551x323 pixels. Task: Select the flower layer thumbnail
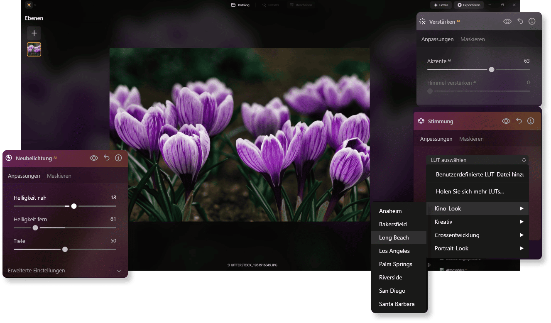tap(34, 49)
